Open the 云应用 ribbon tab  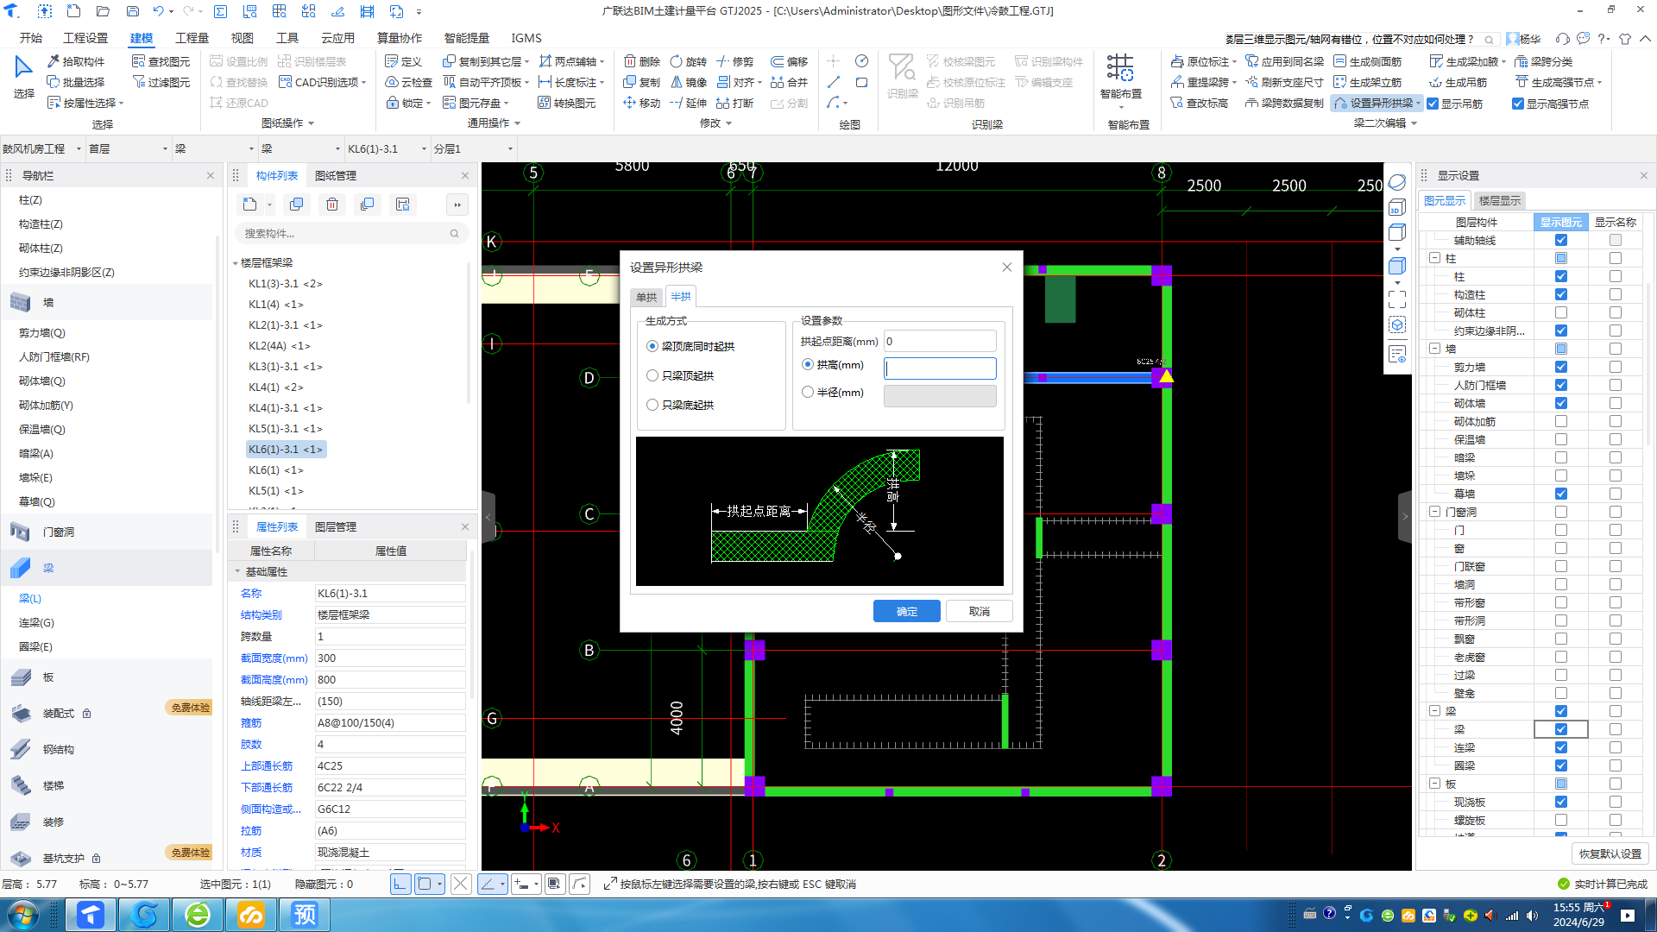coord(337,38)
